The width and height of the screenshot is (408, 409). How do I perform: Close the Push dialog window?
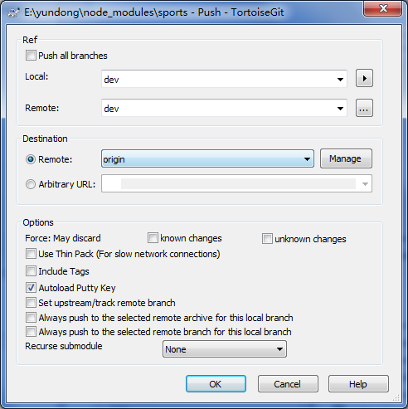pos(382,8)
